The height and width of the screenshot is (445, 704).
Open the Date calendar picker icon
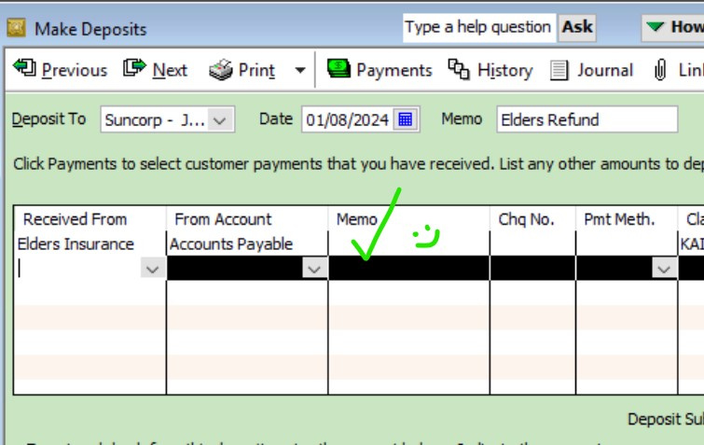[x=406, y=119]
